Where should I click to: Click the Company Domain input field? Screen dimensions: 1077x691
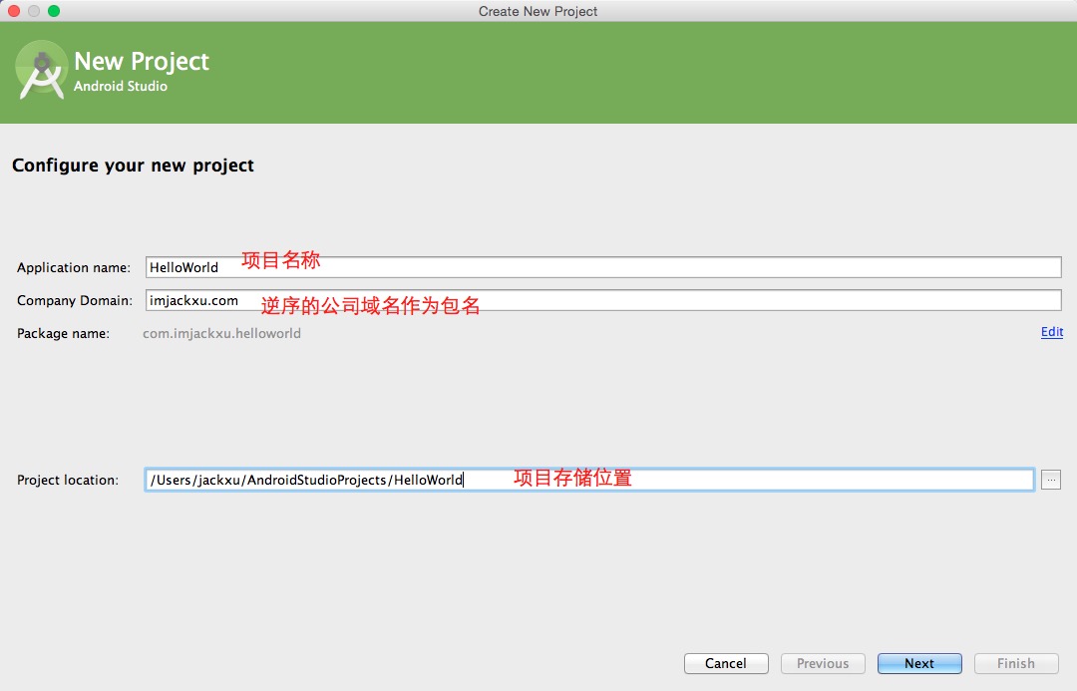pos(603,300)
